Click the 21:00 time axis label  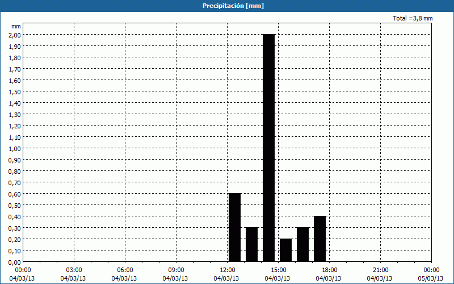pyautogui.click(x=380, y=270)
